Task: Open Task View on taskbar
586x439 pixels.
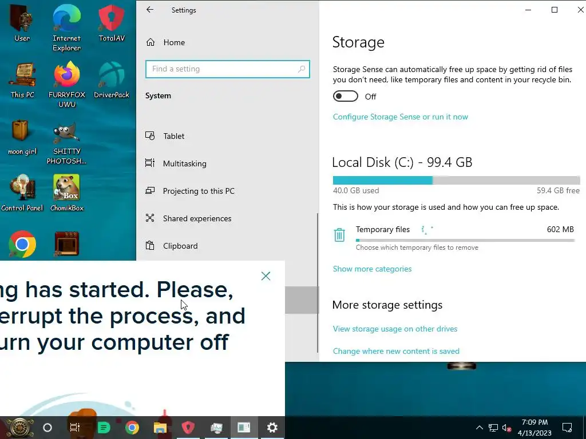Action: coord(75,428)
